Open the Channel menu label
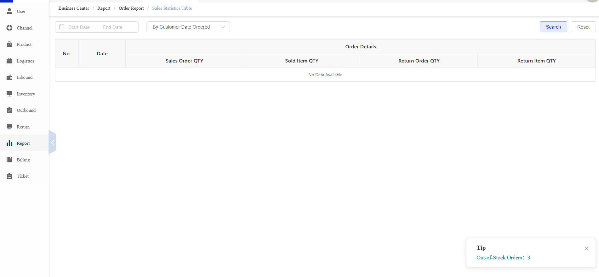The width and height of the screenshot is (599, 277). [25, 28]
